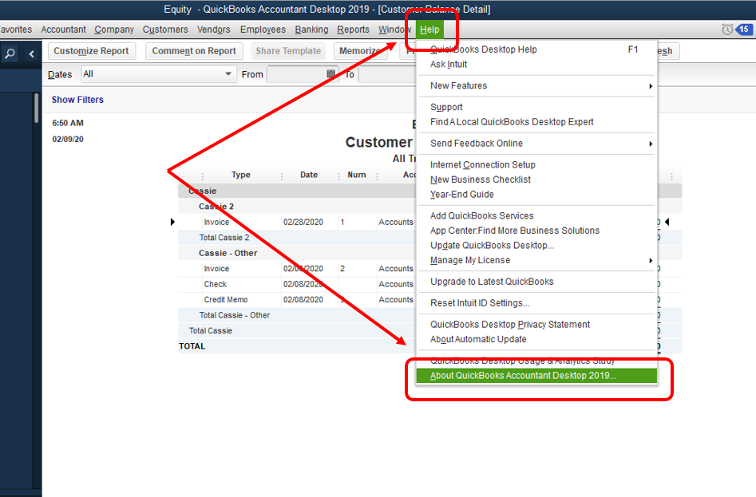Open the Company menu

(x=114, y=30)
